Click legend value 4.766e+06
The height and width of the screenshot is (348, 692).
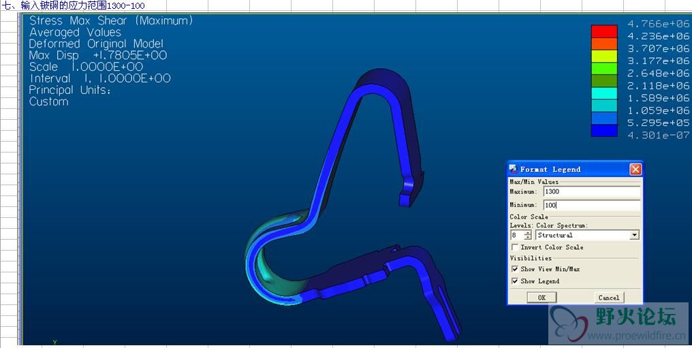click(x=658, y=24)
